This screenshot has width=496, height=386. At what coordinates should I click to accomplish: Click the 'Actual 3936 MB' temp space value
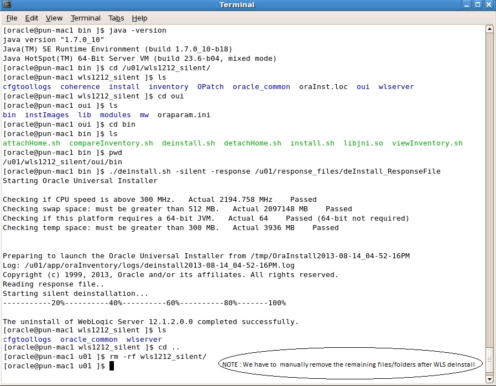264,228
